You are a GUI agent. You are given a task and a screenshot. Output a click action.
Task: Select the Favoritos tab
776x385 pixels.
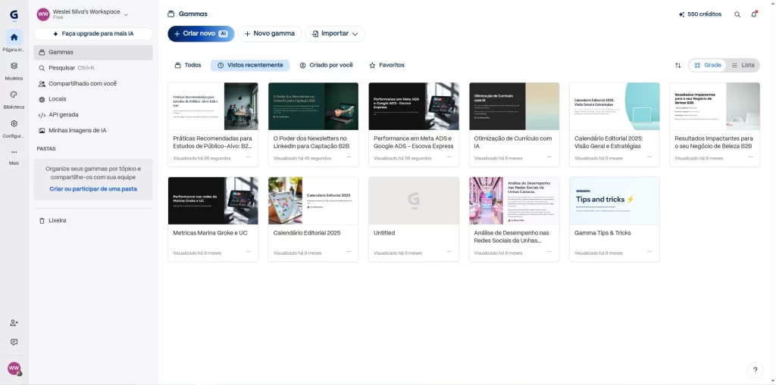point(386,66)
